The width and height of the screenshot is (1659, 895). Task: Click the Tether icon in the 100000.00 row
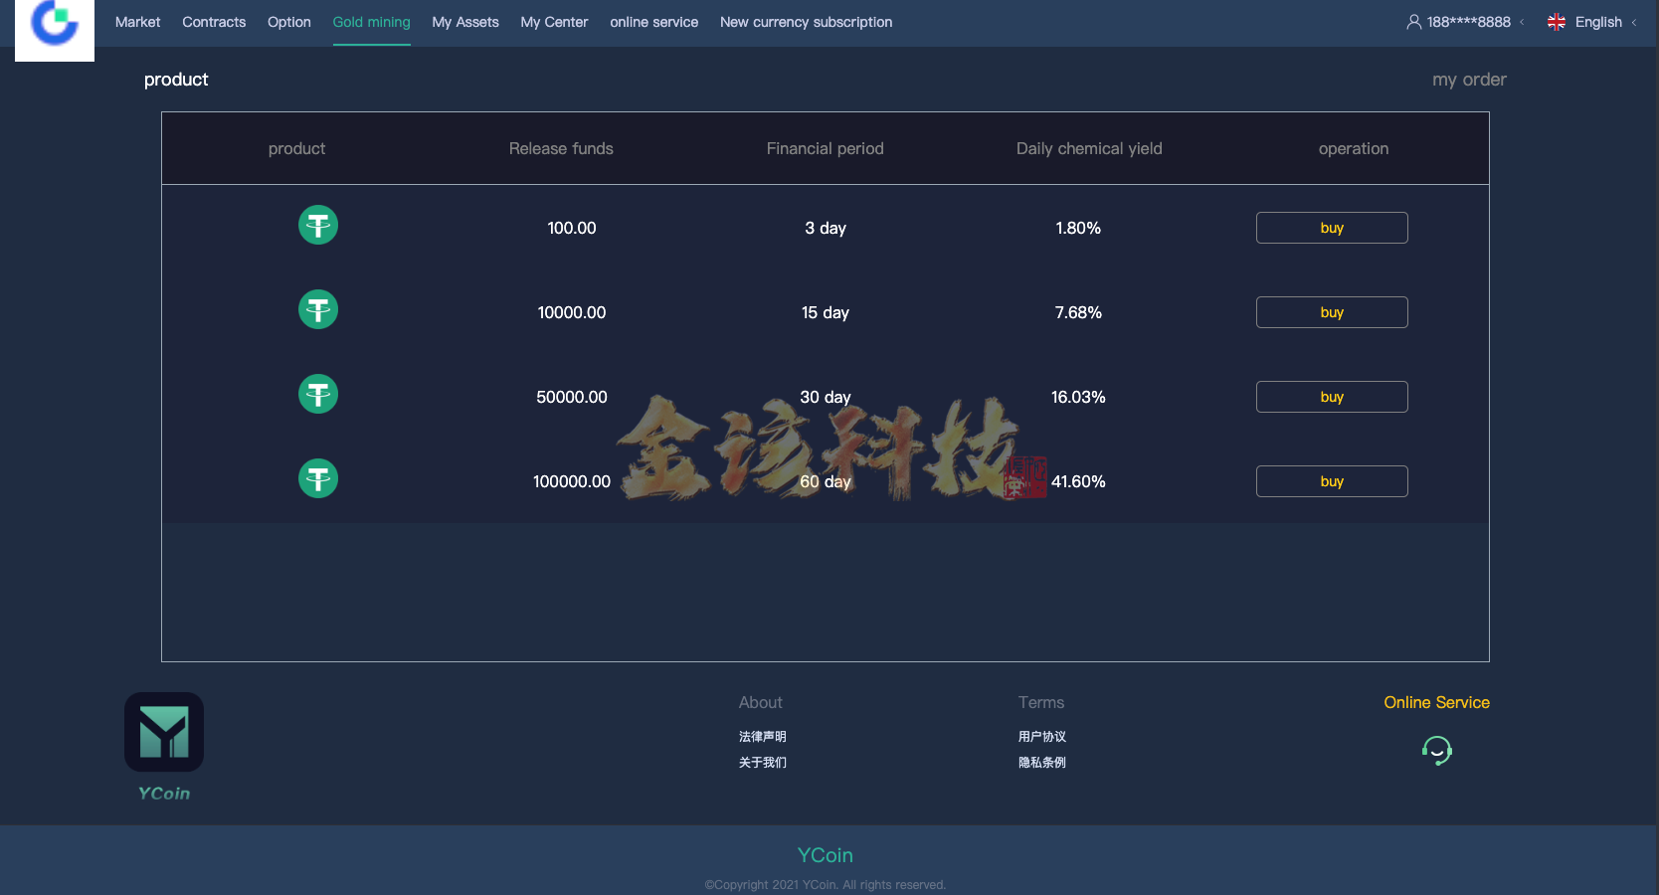pos(318,478)
